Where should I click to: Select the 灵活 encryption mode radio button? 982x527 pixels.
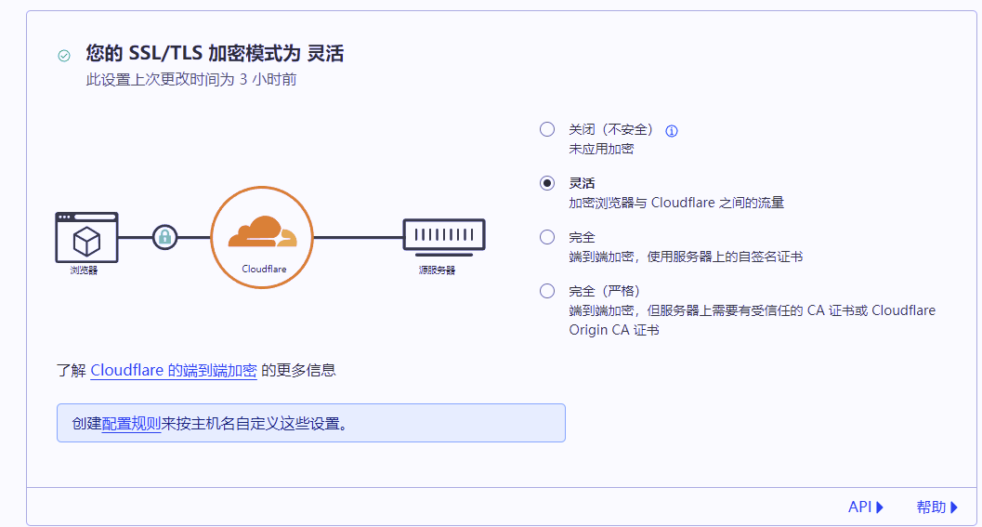click(547, 183)
